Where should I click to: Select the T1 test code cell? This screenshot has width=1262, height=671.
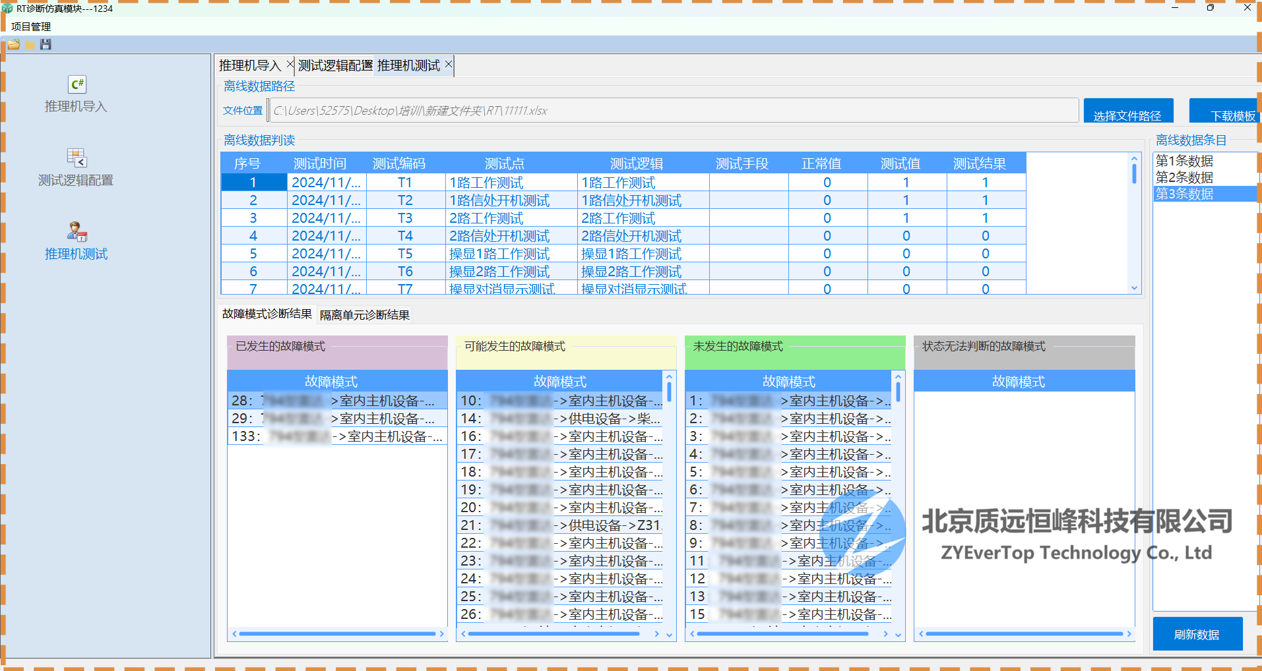406,183
